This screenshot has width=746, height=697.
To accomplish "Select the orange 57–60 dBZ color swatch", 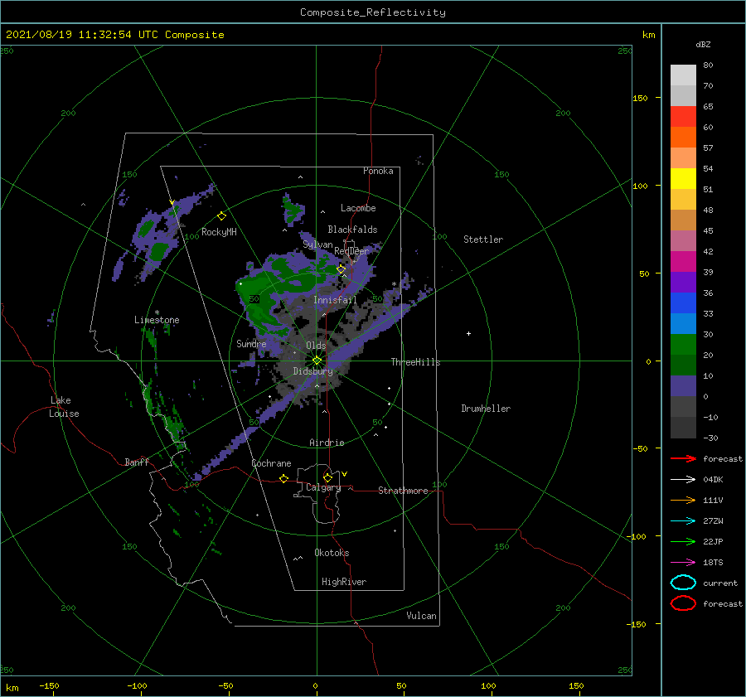I will 683,138.
